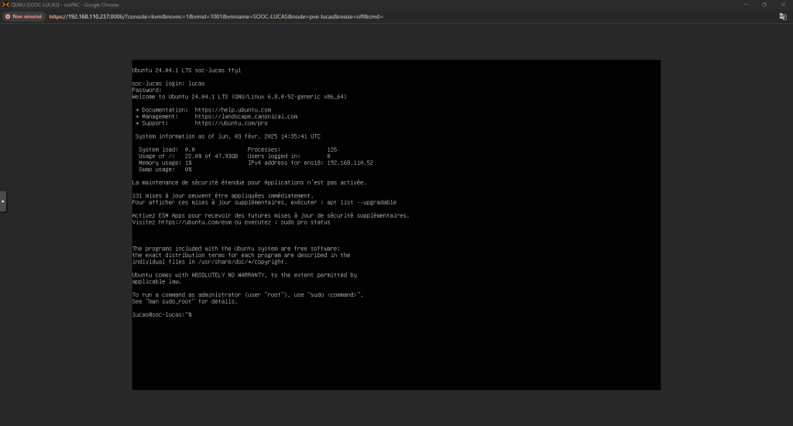
Task: Restore down the Chrome window
Action: pos(764,5)
